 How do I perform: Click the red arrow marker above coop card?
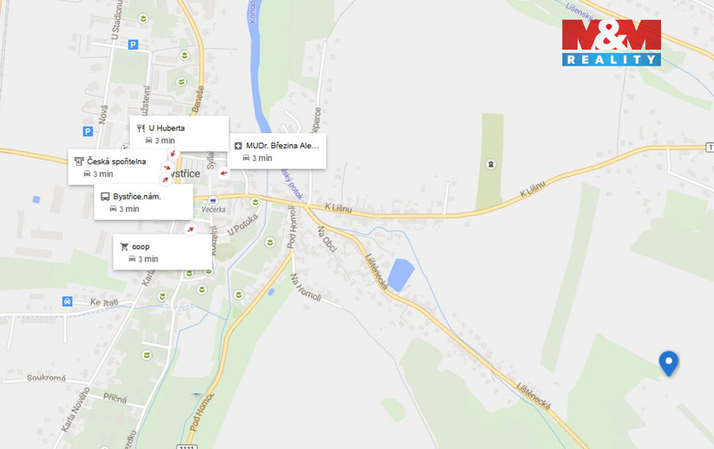pyautogui.click(x=190, y=229)
